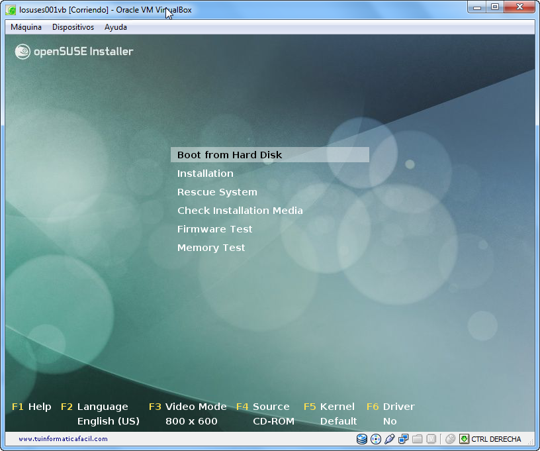The width and height of the screenshot is (540, 451).
Task: Click the hard disk activity icon
Action: click(x=361, y=439)
